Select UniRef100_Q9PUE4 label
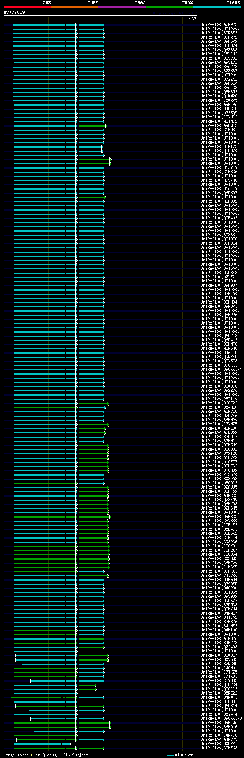 click(219, 243)
